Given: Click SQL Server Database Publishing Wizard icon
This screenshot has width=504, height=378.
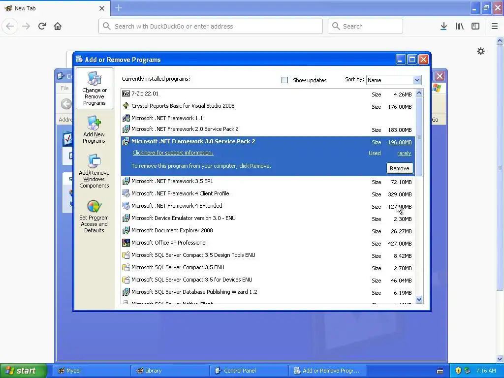Looking at the screenshot, I should coord(126,292).
